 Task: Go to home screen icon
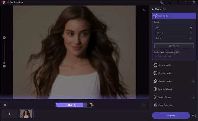point(5,105)
